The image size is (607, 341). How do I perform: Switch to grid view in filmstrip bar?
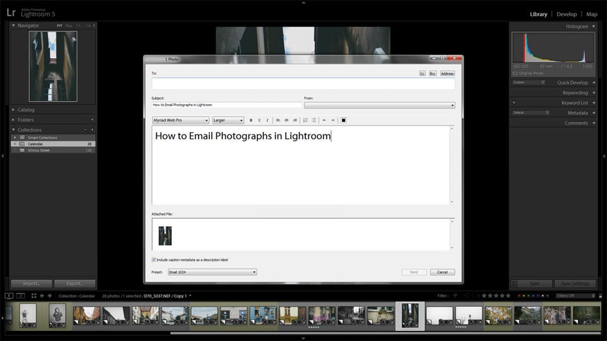pyautogui.click(x=34, y=296)
